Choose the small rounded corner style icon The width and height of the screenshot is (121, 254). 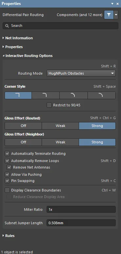point(46,95)
